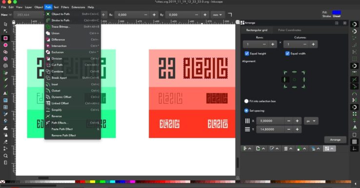Select the Calligraphy pen tool
360x188 pixels.
5,86
